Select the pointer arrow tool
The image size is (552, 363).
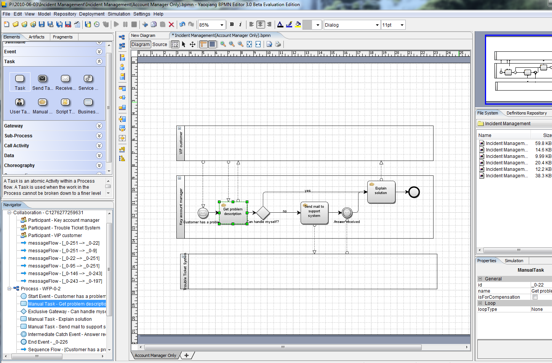click(x=184, y=45)
